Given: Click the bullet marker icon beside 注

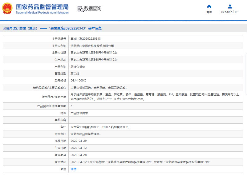Looking at the screenshot, I should 62,169.
